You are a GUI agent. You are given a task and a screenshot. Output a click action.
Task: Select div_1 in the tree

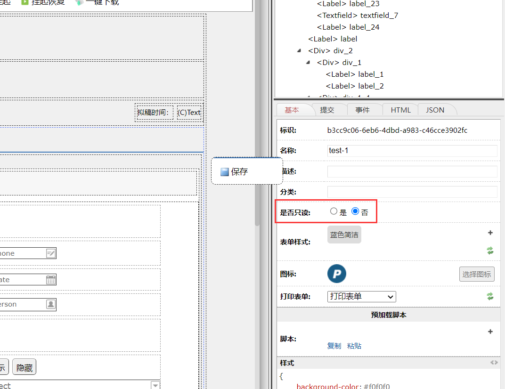click(339, 63)
